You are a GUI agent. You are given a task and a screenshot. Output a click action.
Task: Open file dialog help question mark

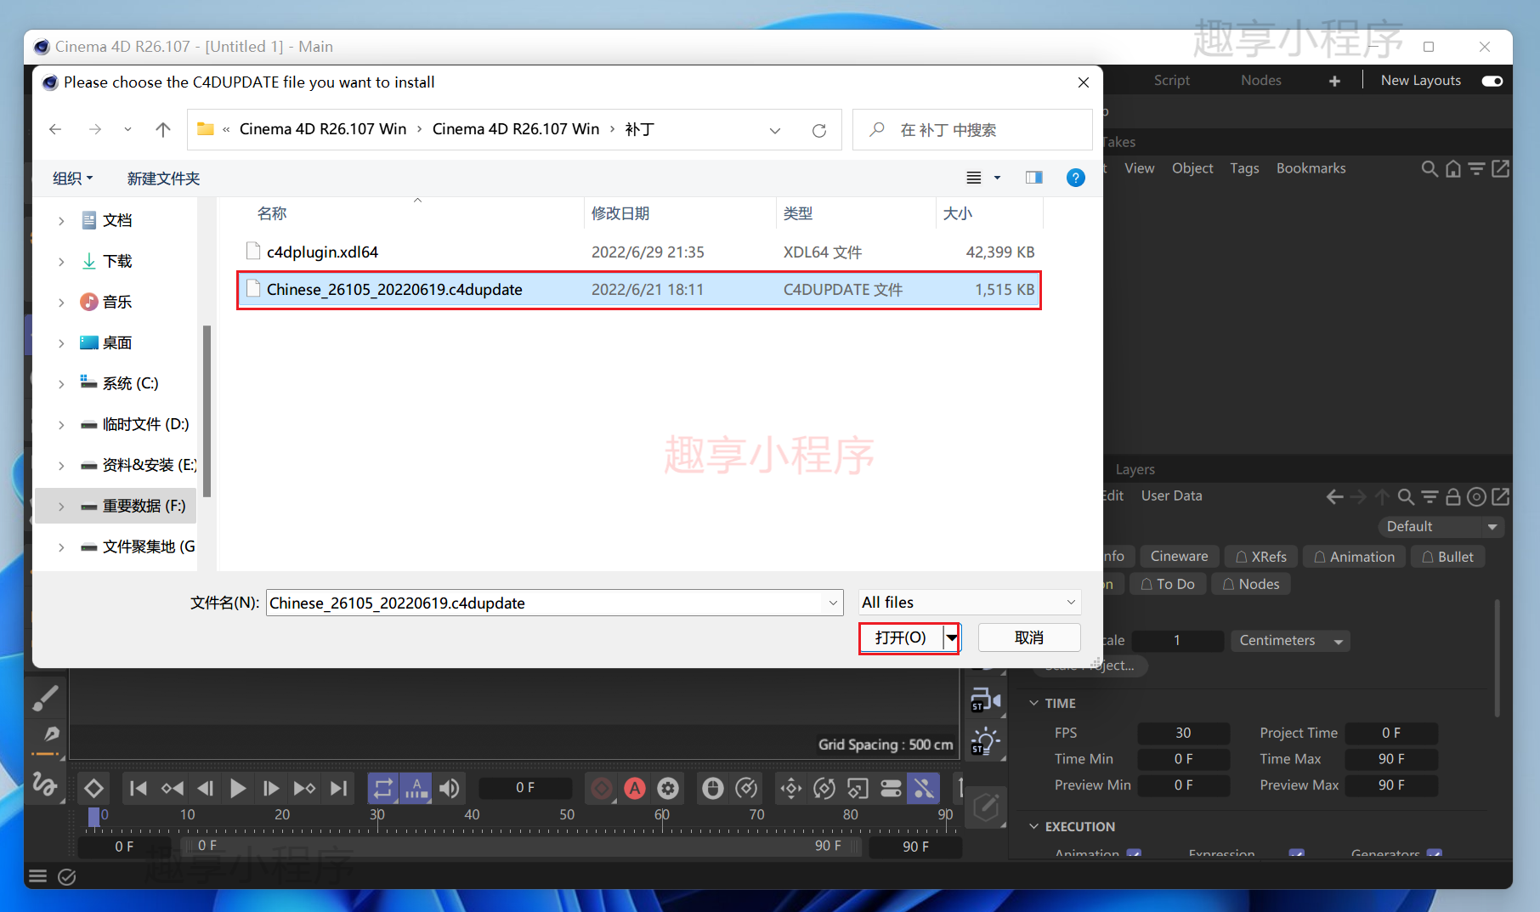click(x=1075, y=178)
